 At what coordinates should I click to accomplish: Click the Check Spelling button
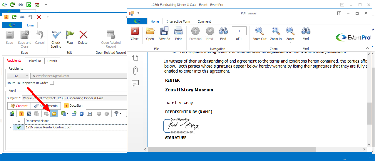[x=56, y=39]
